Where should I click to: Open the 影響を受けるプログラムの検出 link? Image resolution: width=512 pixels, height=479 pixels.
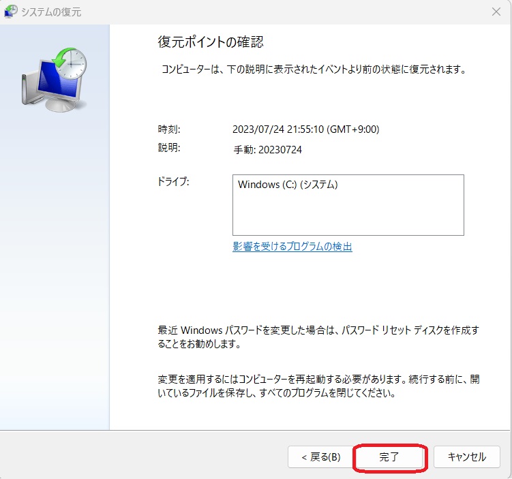click(292, 247)
